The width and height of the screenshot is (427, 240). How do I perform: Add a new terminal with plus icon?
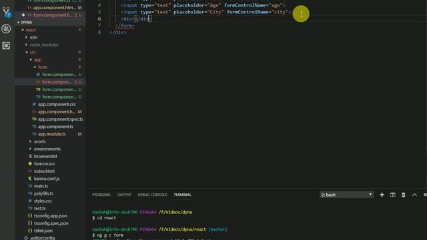382,195
